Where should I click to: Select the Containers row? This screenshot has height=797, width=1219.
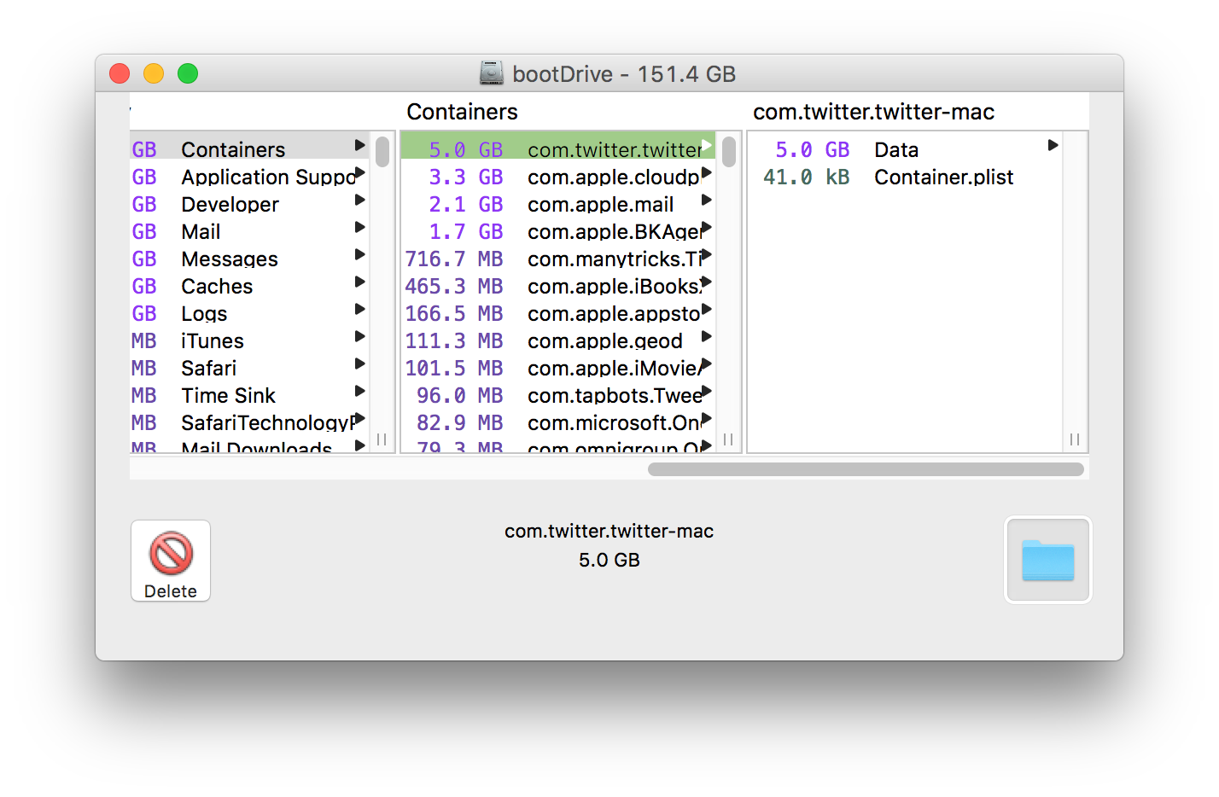[x=249, y=146]
